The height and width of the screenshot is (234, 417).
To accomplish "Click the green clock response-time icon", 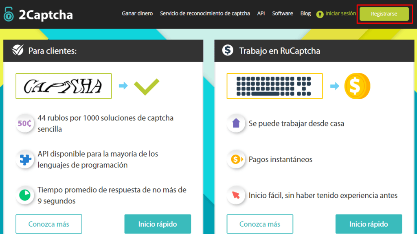I will click(25, 195).
